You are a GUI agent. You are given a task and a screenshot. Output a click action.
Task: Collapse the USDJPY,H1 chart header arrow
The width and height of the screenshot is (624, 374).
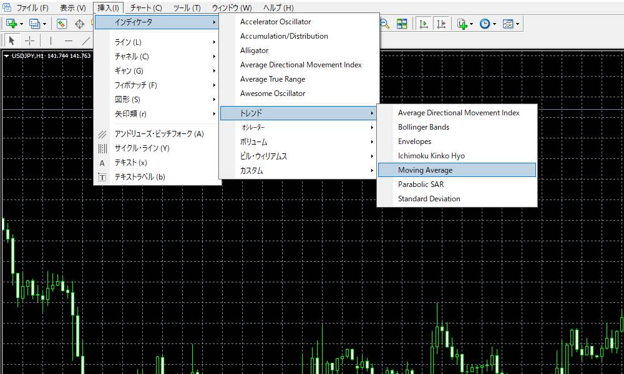tap(5, 54)
